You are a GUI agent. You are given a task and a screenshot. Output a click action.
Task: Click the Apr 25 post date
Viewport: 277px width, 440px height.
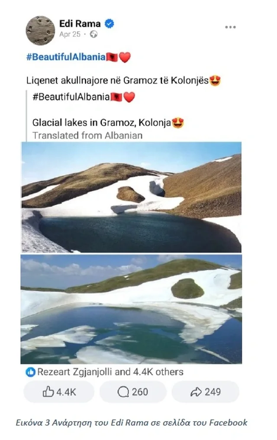[x=70, y=34]
